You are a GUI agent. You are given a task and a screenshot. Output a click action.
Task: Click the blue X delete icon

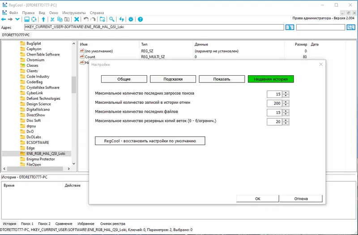tap(77, 19)
